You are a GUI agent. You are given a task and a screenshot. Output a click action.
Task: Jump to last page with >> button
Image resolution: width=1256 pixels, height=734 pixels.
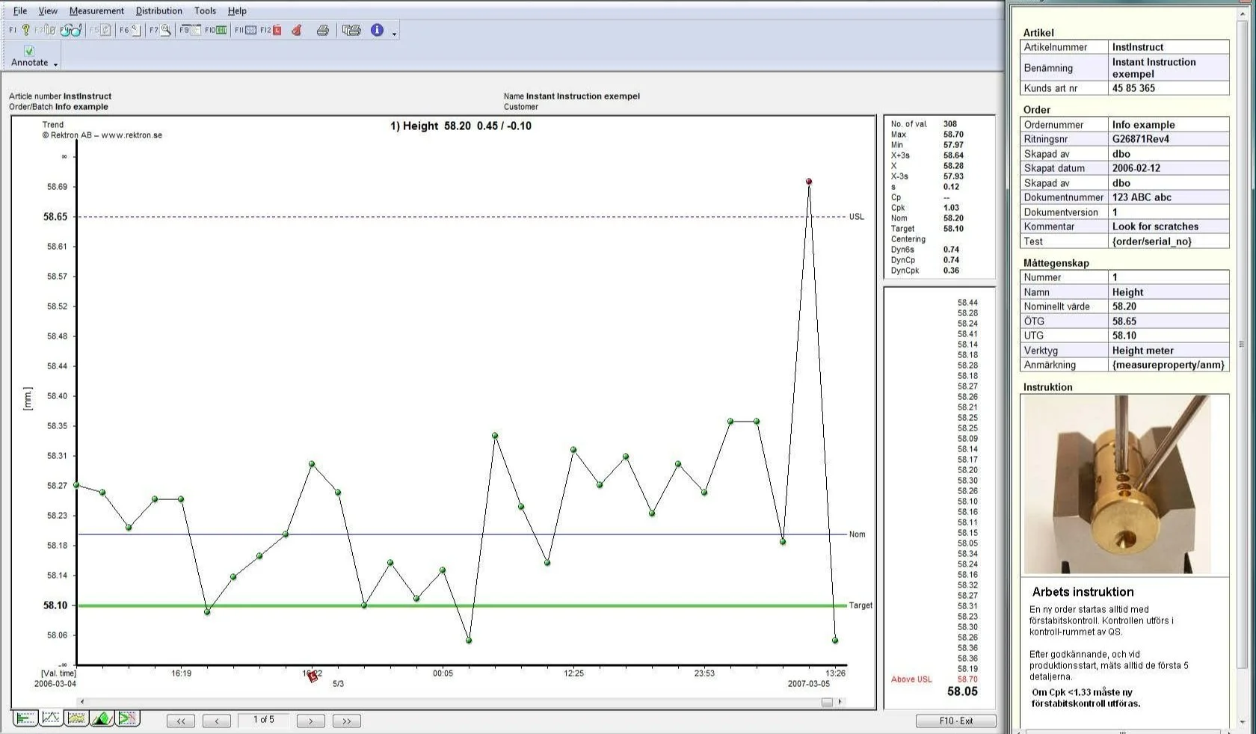pyautogui.click(x=346, y=721)
